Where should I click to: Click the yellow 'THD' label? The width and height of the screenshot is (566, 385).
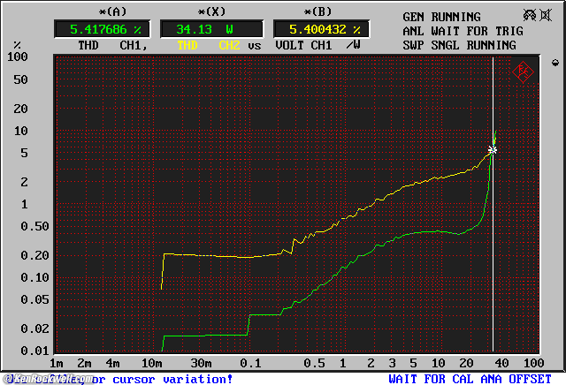pyautogui.click(x=187, y=45)
